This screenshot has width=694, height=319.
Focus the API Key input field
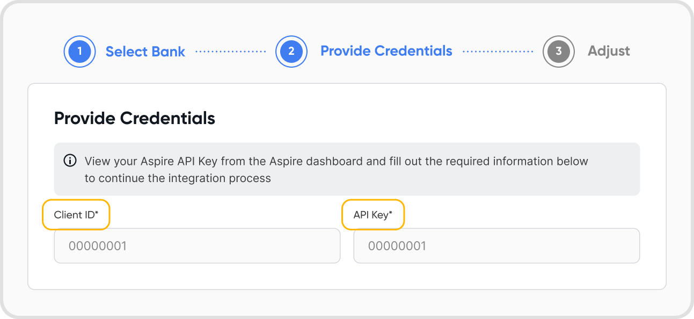tap(496, 246)
